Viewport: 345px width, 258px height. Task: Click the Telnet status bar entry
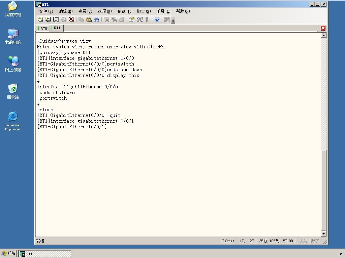(x=228, y=241)
